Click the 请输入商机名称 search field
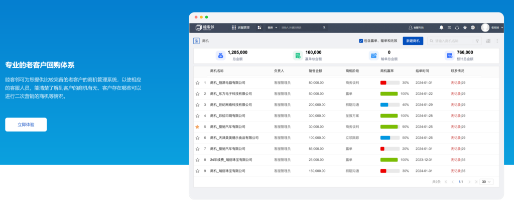The height and width of the screenshot is (214, 514). pyautogui.click(x=452, y=41)
